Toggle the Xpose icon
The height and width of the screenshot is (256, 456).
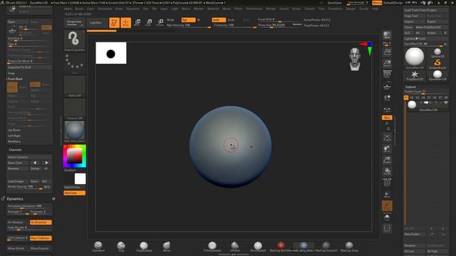[387, 228]
